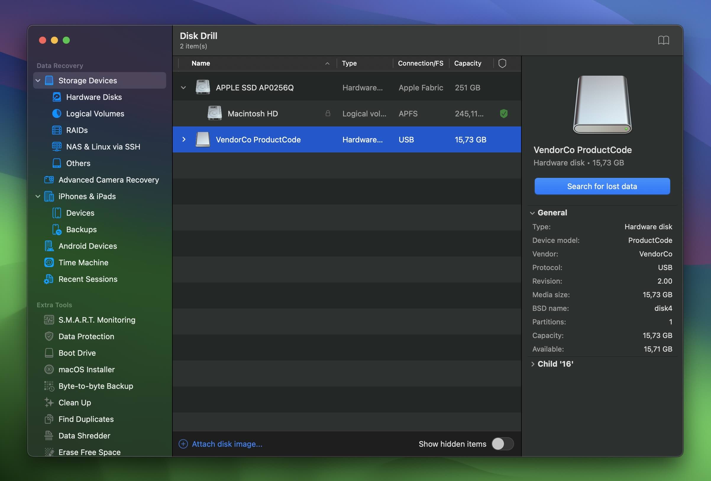
Task: Click the green protection shield on Macintosh HD
Action: 504,114
